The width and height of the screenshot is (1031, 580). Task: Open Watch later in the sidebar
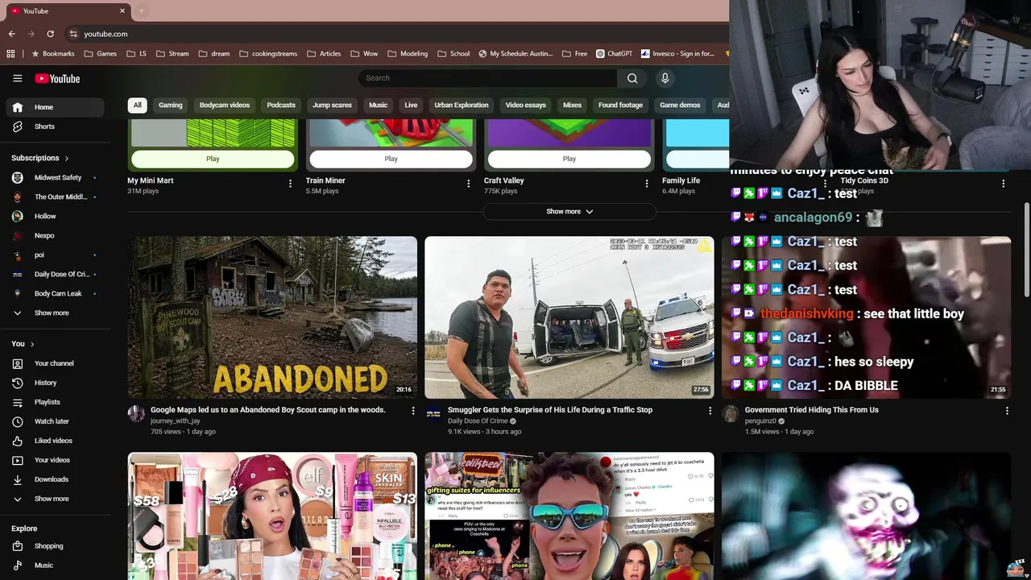click(55, 421)
